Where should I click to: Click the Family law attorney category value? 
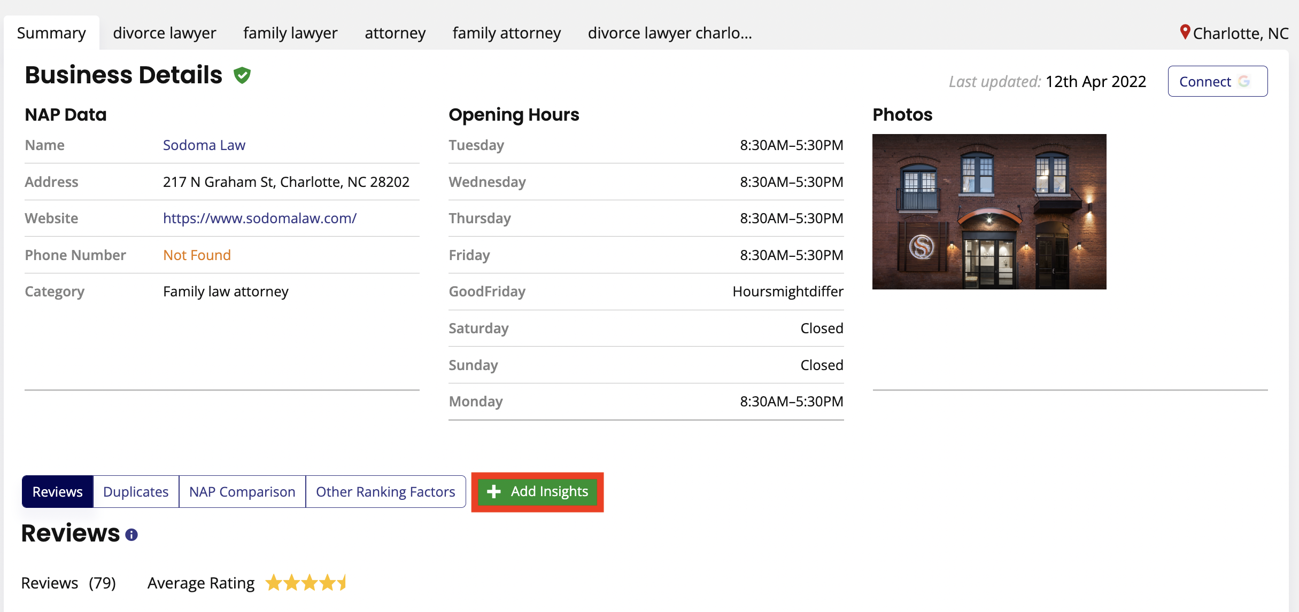pyautogui.click(x=226, y=292)
